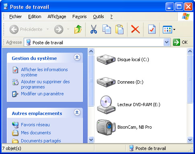Click the title bar Poste de travail icon
195x154 pixels.
pos(6,6)
